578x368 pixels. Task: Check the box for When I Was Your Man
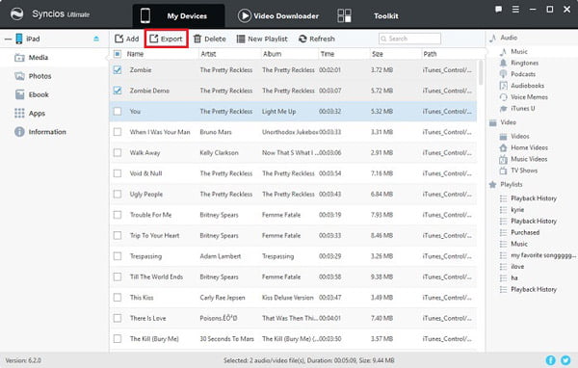pos(118,132)
